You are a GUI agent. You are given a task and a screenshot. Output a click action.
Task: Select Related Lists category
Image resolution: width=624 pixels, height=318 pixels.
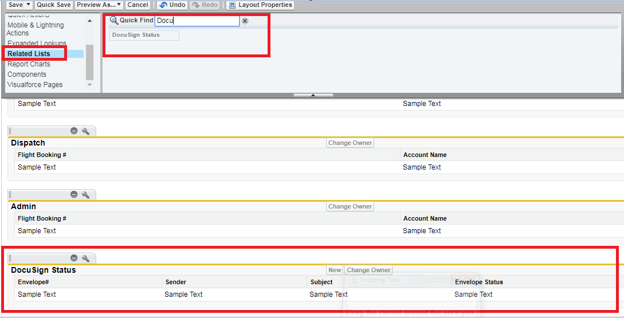29,54
